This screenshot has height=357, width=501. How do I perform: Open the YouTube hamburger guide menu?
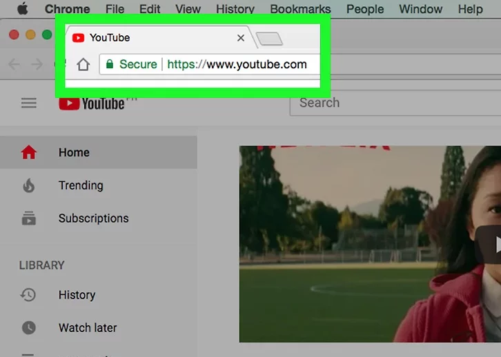[28, 103]
